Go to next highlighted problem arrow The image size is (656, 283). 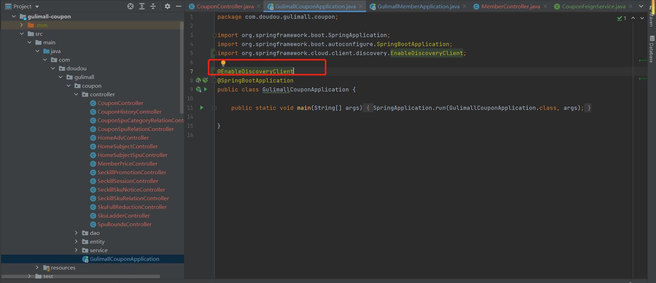pos(642,18)
